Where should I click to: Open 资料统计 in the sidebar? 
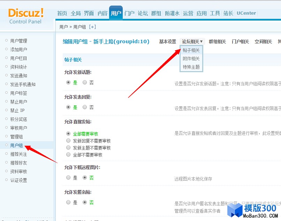point(18,67)
